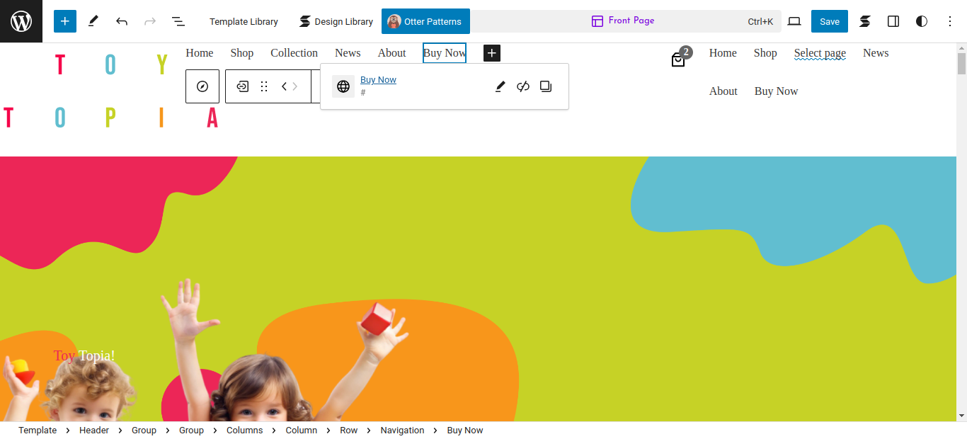967x439 pixels.
Task: Select the Collection navigation item
Action: coord(294,53)
